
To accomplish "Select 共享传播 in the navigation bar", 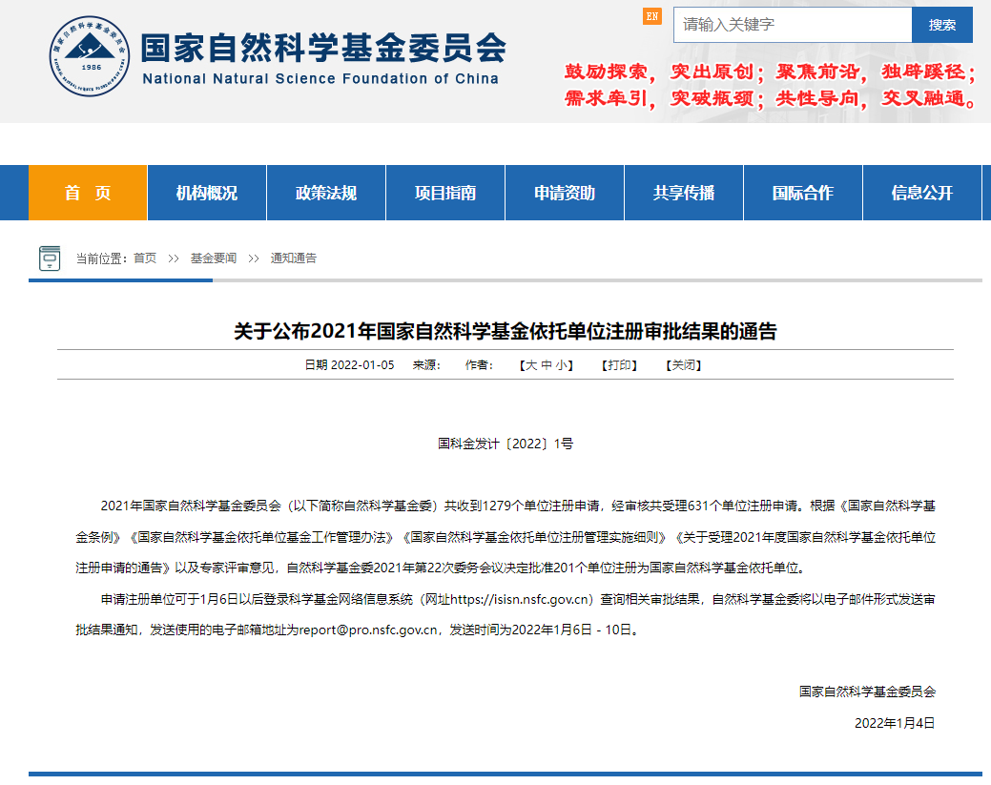I will [684, 193].
